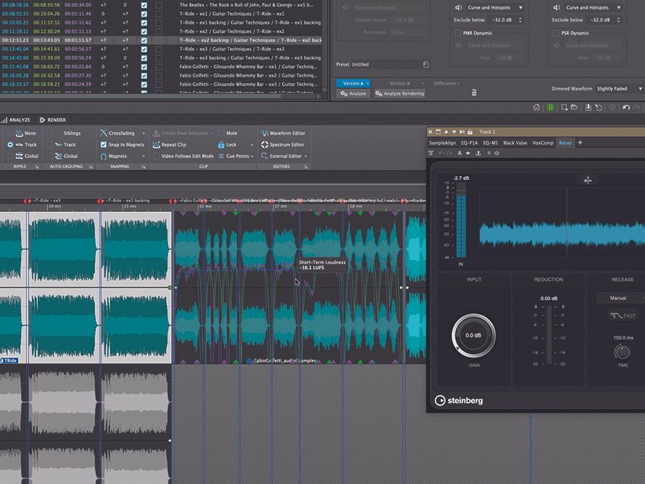Image resolution: width=645 pixels, height=484 pixels.
Task: Adjust the Raiser release Time knob
Action: [x=622, y=352]
